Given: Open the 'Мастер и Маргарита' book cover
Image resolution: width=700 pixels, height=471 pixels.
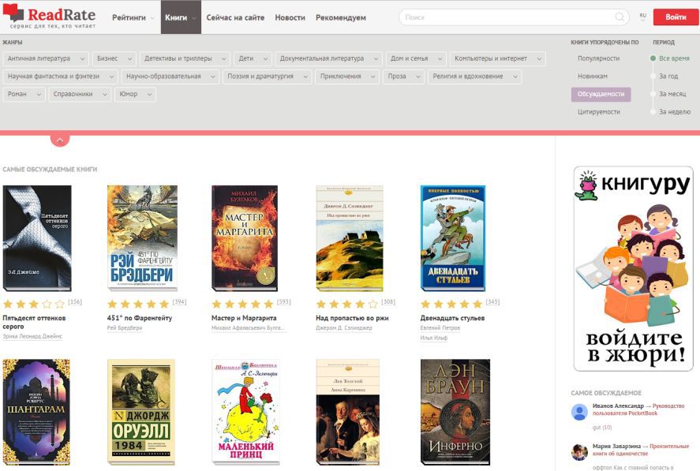Looking at the screenshot, I should 245,238.
